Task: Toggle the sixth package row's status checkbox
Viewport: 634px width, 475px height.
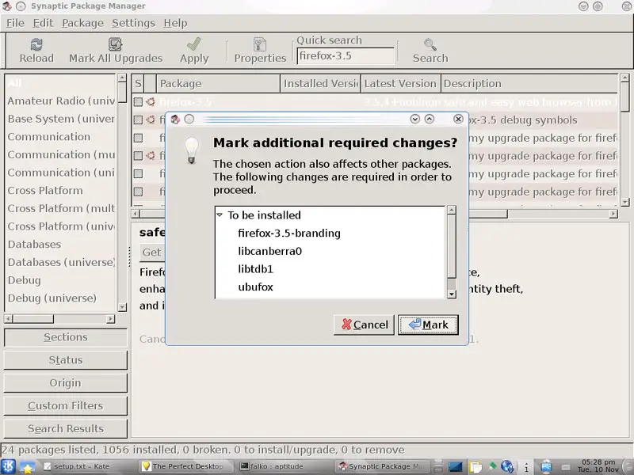Action: tap(138, 192)
